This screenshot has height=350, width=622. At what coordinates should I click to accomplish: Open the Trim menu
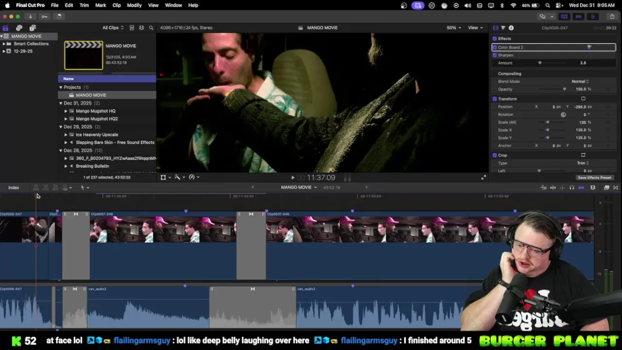pos(84,5)
